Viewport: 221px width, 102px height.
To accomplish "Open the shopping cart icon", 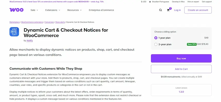I will coord(168,10).
